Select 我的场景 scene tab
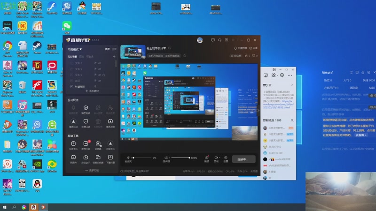 pyautogui.click(x=72, y=57)
